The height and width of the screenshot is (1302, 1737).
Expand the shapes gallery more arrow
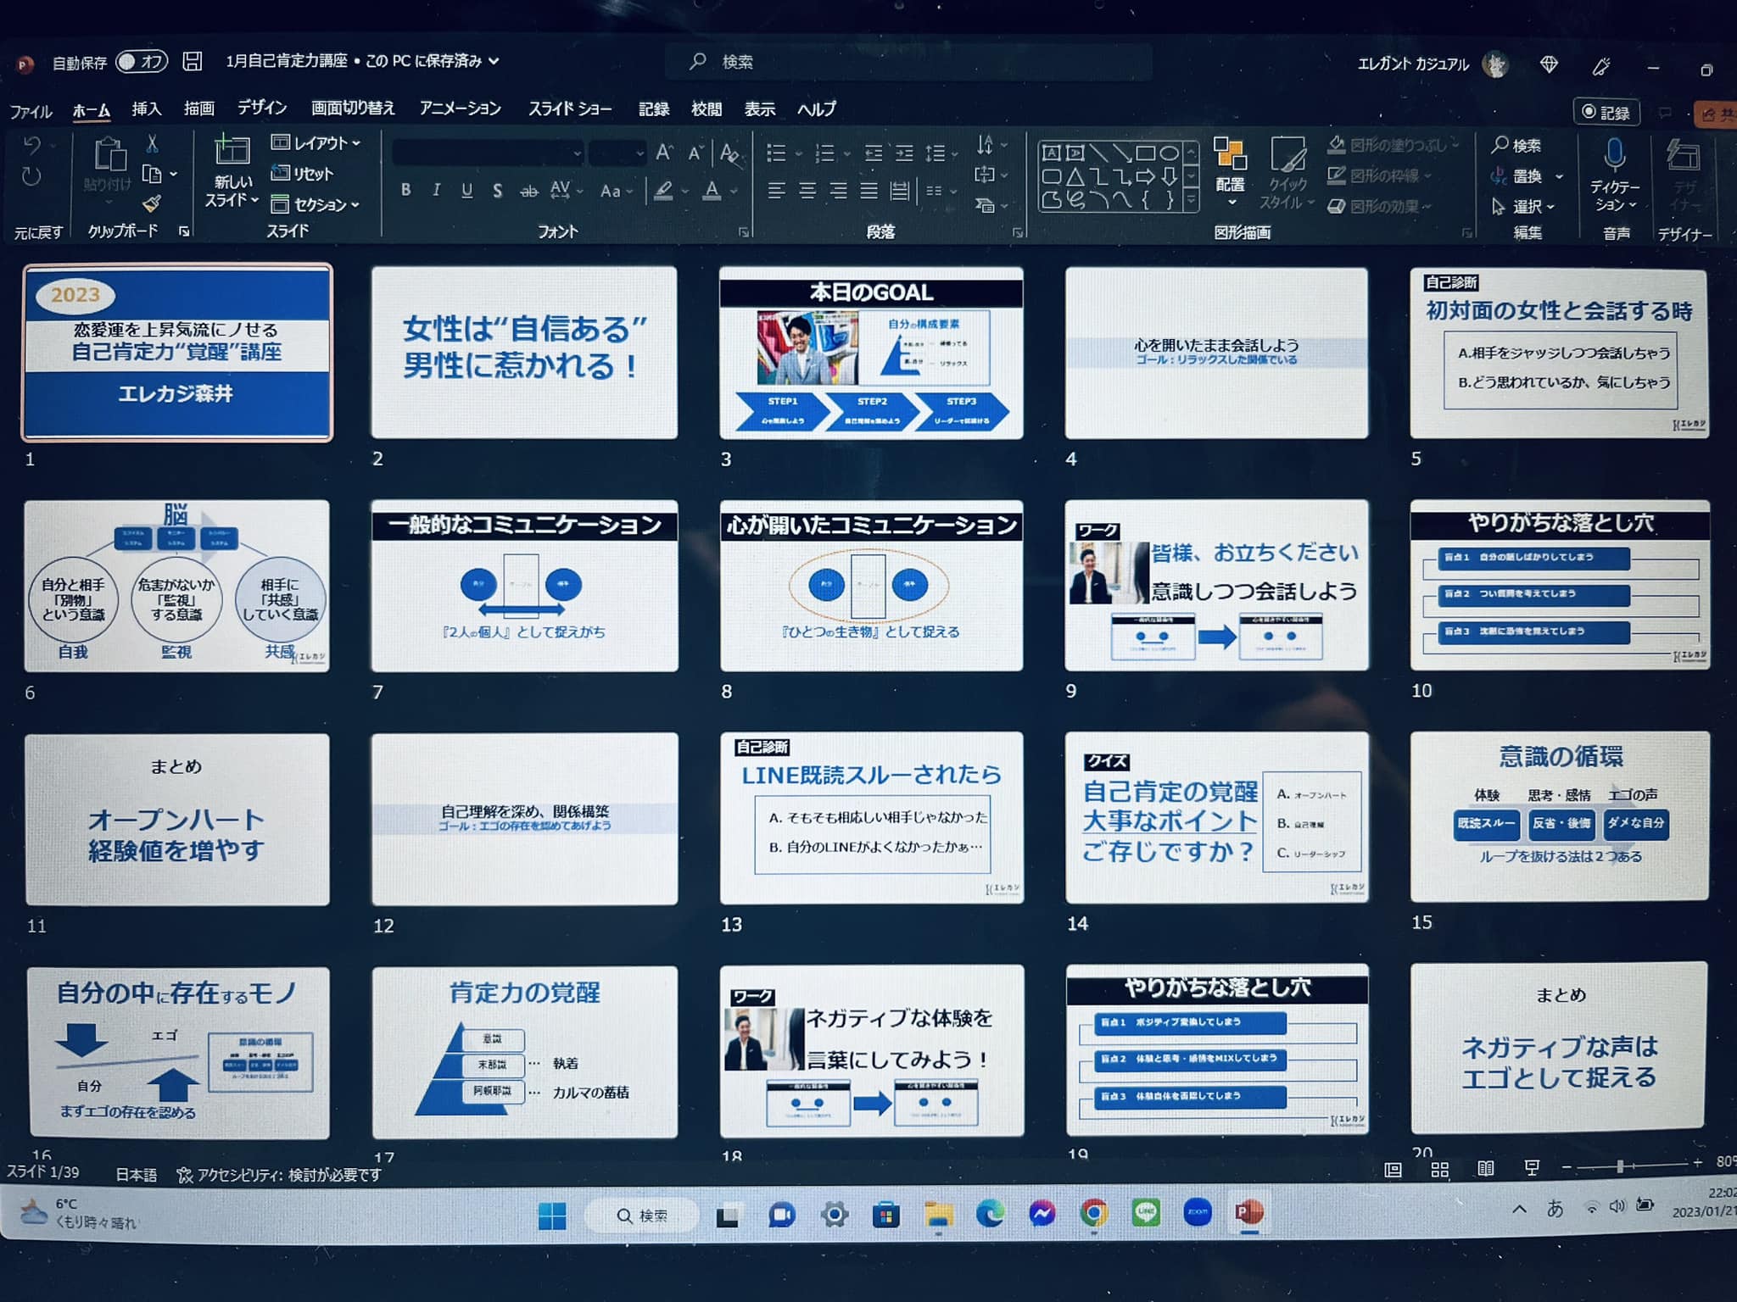(x=1192, y=201)
